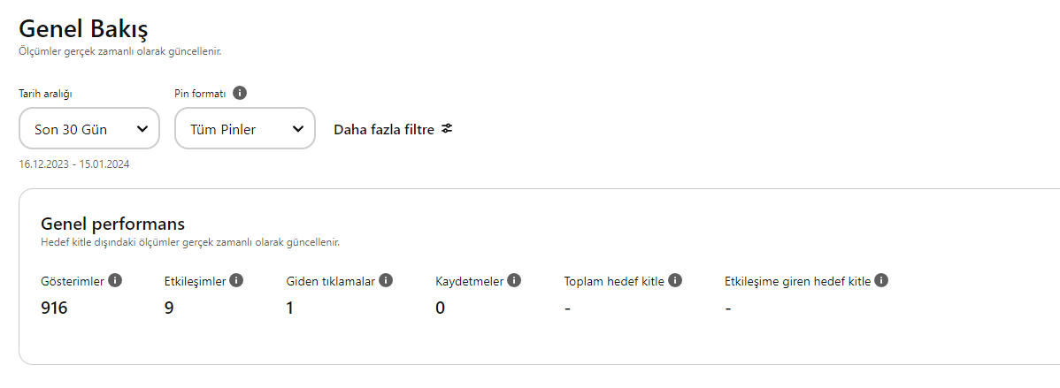This screenshot has height=388, width=1060.
Task: Open the Son 30 Gün date dropdown
Action: [x=89, y=128]
